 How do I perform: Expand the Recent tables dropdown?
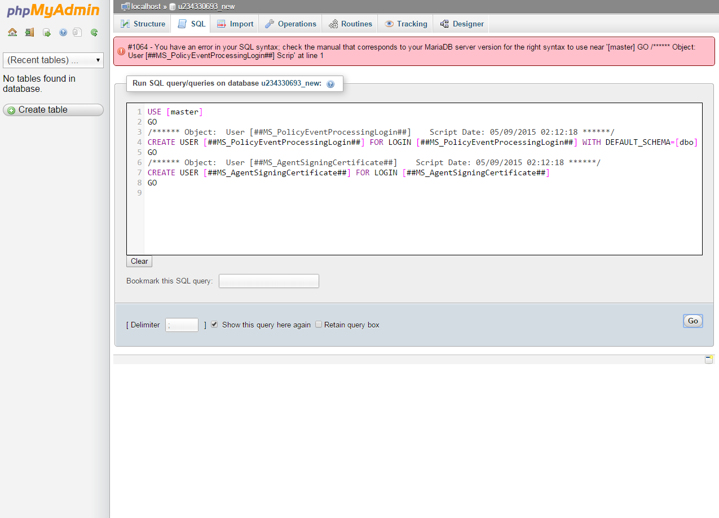coord(53,60)
